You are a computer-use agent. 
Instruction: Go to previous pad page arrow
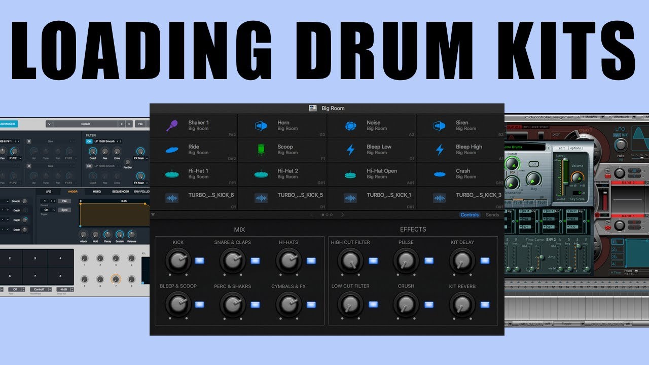(x=312, y=215)
